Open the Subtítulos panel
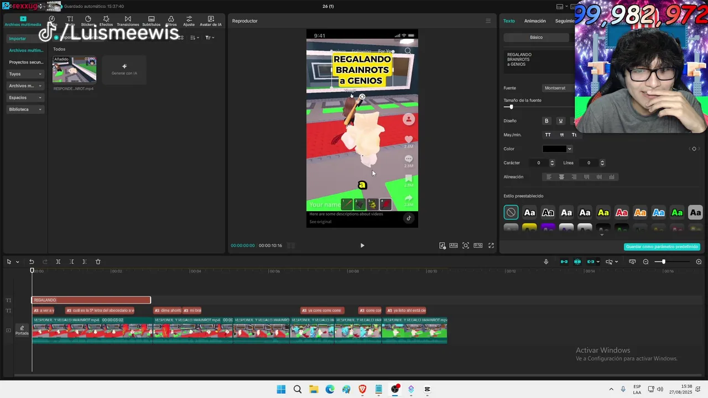 click(151, 22)
